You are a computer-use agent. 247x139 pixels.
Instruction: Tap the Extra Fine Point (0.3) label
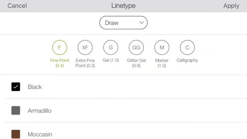[85, 63]
